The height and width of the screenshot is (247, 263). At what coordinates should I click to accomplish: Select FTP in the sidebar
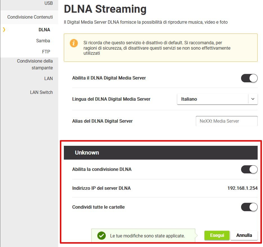(46, 52)
